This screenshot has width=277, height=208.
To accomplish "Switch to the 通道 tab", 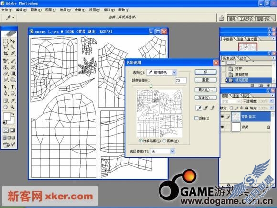I will pos(235,96).
